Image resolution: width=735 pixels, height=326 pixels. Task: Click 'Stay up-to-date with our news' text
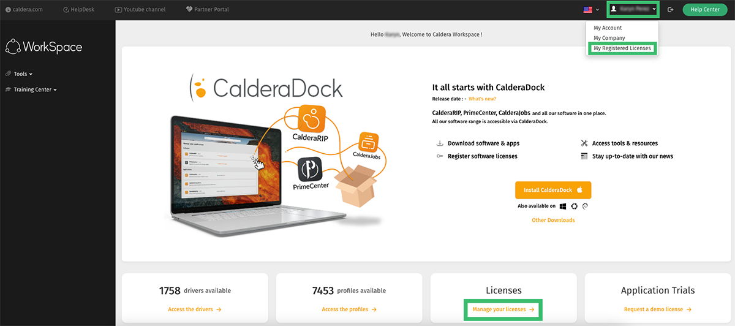pyautogui.click(x=633, y=156)
